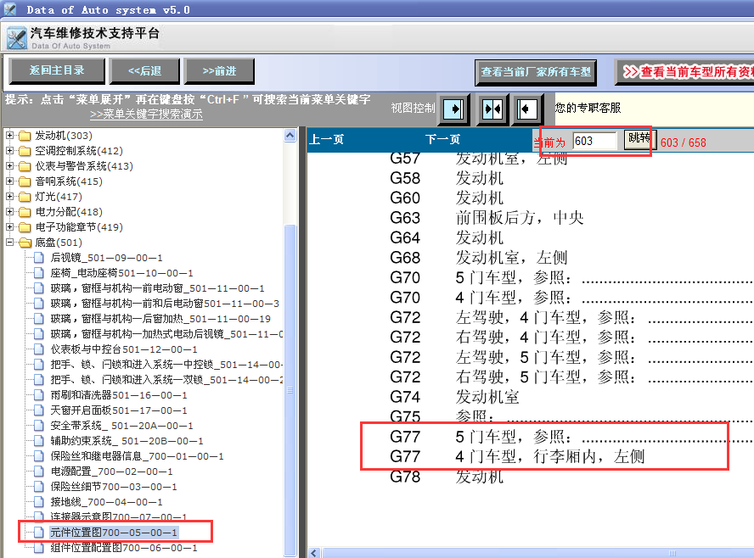
Task: Click the tree panel scroll-up arrow
Action: 290,136
